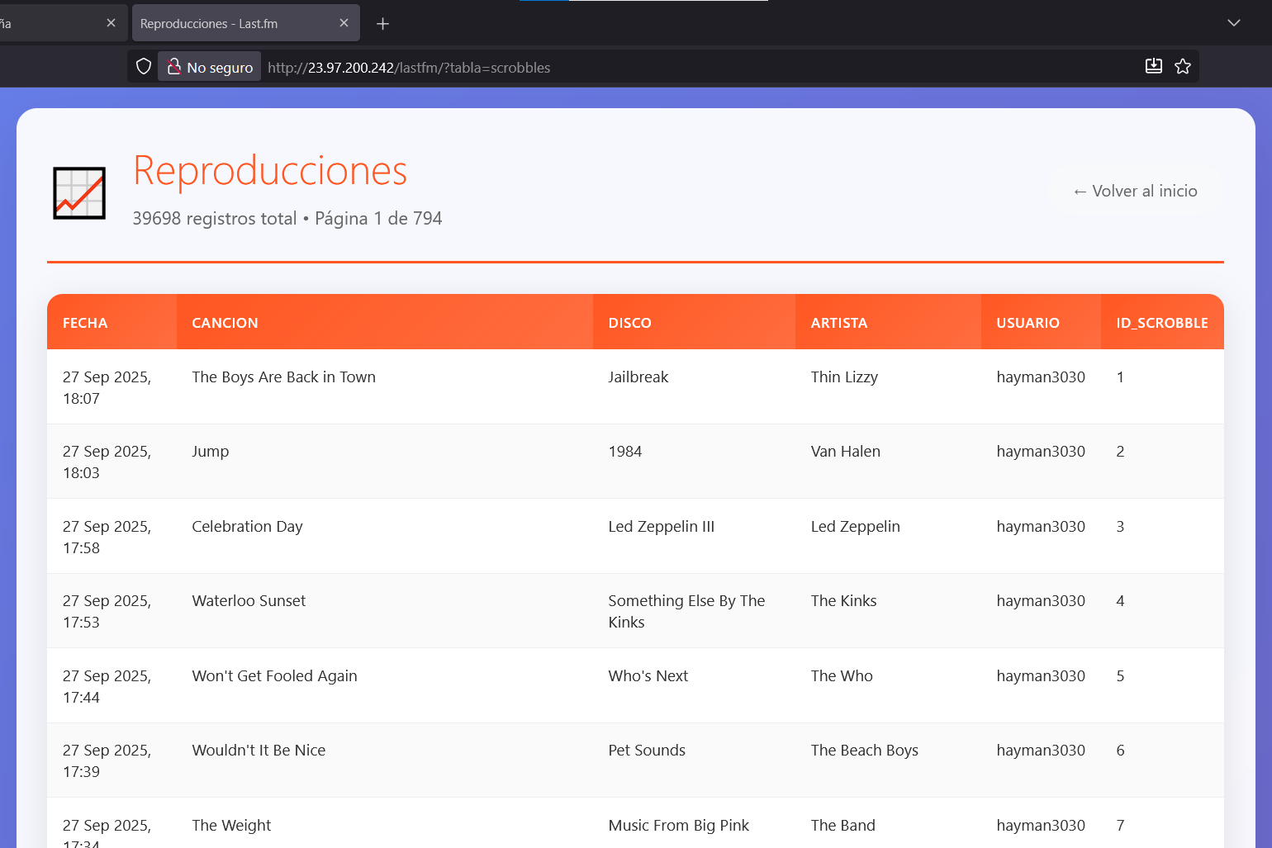Click date 27 Sep 2025, 17:58
This screenshot has width=1272, height=848.
[x=107, y=538]
